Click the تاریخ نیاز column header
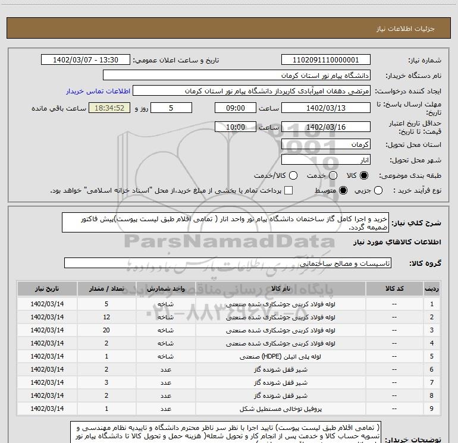Viewport: 458px width, 443px height. [x=46, y=288]
